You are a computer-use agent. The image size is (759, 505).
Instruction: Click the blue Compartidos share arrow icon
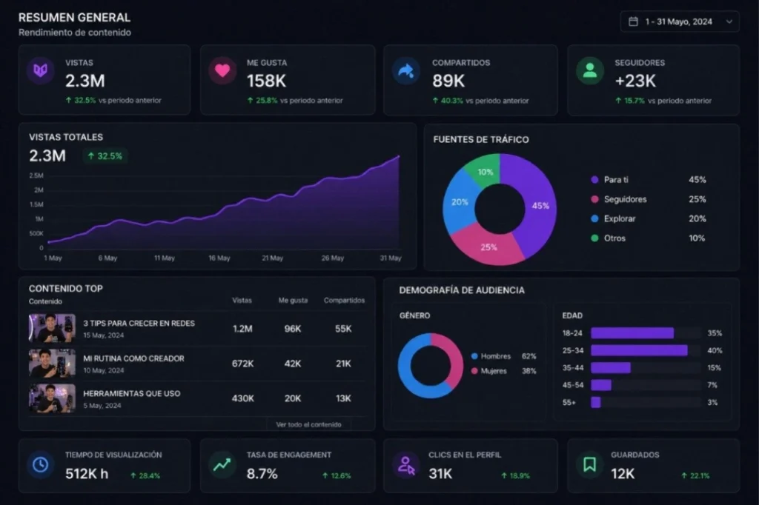(x=405, y=71)
